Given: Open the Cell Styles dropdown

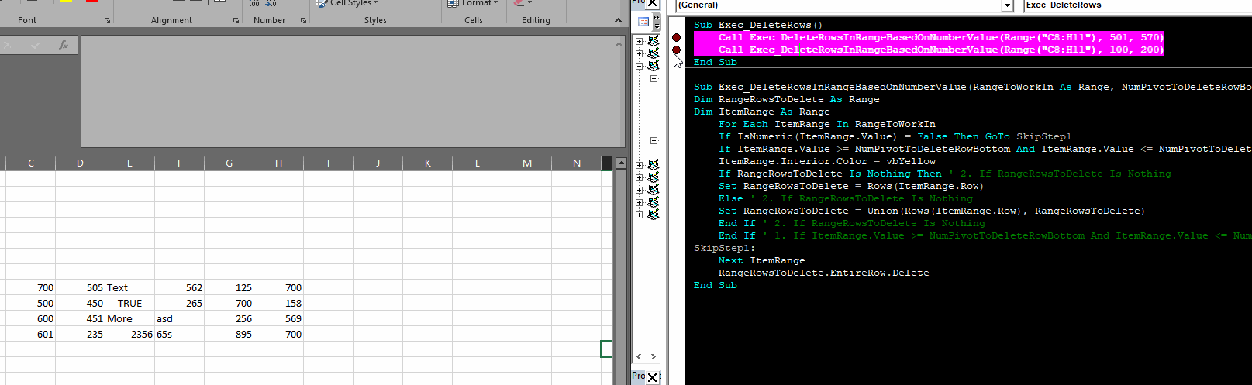Looking at the screenshot, I should click(347, 3).
